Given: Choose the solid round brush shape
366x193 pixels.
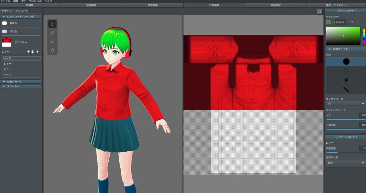Looking at the screenshot, I should (346, 61).
